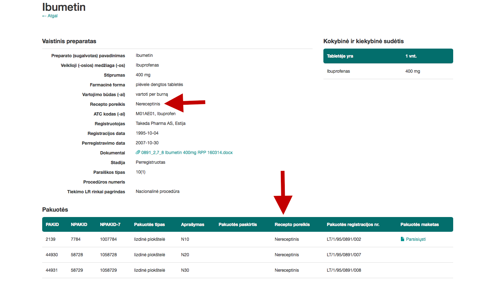Image resolution: width=495 pixels, height=289 pixels.
Task: Click the NPAKID column header
Action: point(79,225)
